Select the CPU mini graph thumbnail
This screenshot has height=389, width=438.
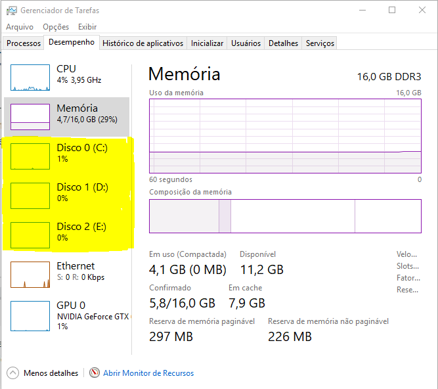coord(30,78)
